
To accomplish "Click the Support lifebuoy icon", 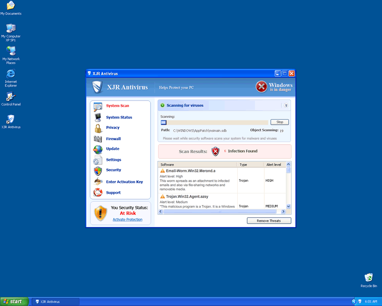I will pos(98,193).
